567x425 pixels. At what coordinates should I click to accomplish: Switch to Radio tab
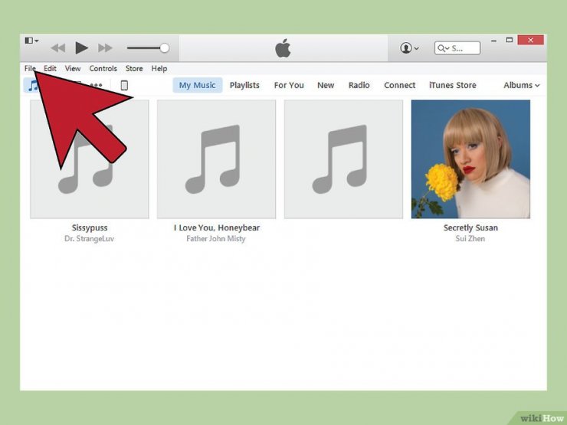[x=359, y=85]
